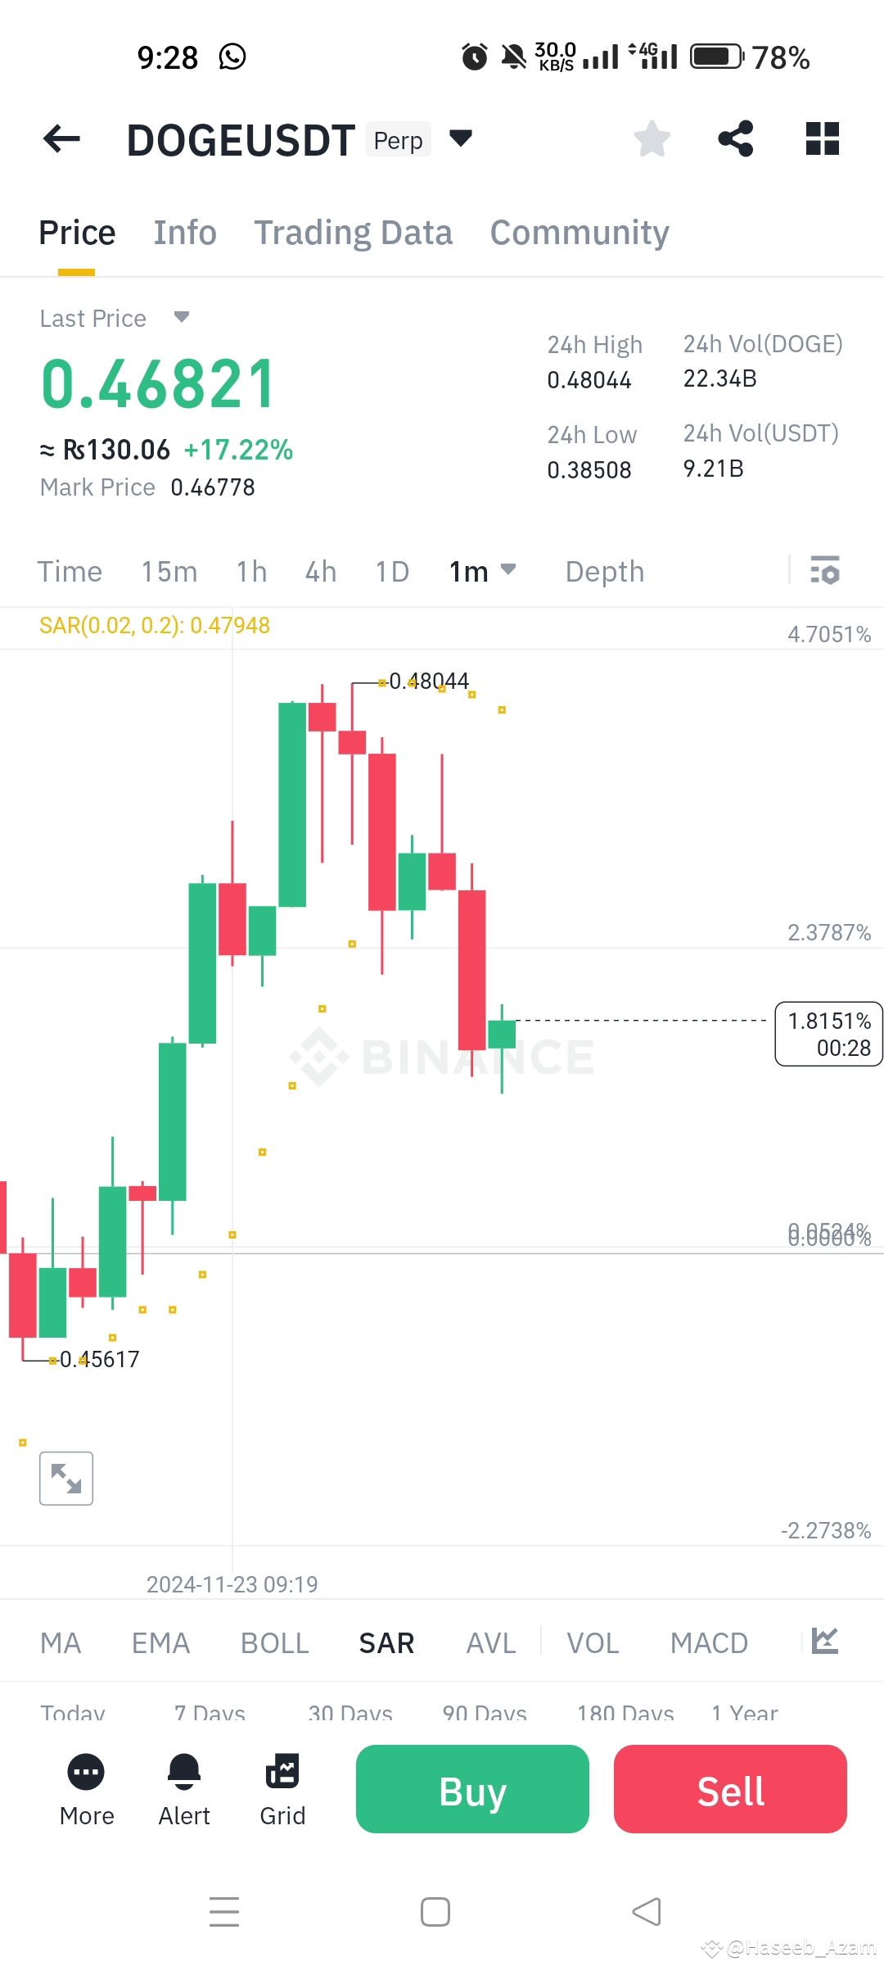Open the layout switcher icon top right
Screen dimensions: 884x1966
(823, 138)
